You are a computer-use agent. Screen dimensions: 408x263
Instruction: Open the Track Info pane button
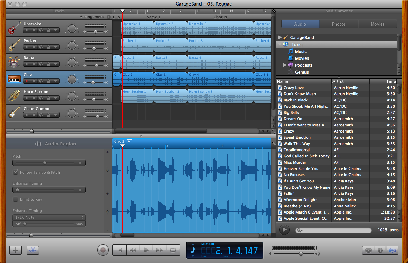coord(380,250)
